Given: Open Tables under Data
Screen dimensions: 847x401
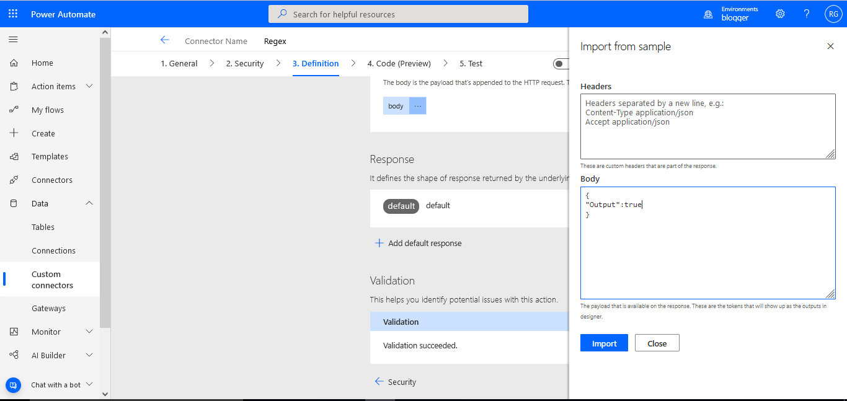Looking at the screenshot, I should [x=43, y=227].
